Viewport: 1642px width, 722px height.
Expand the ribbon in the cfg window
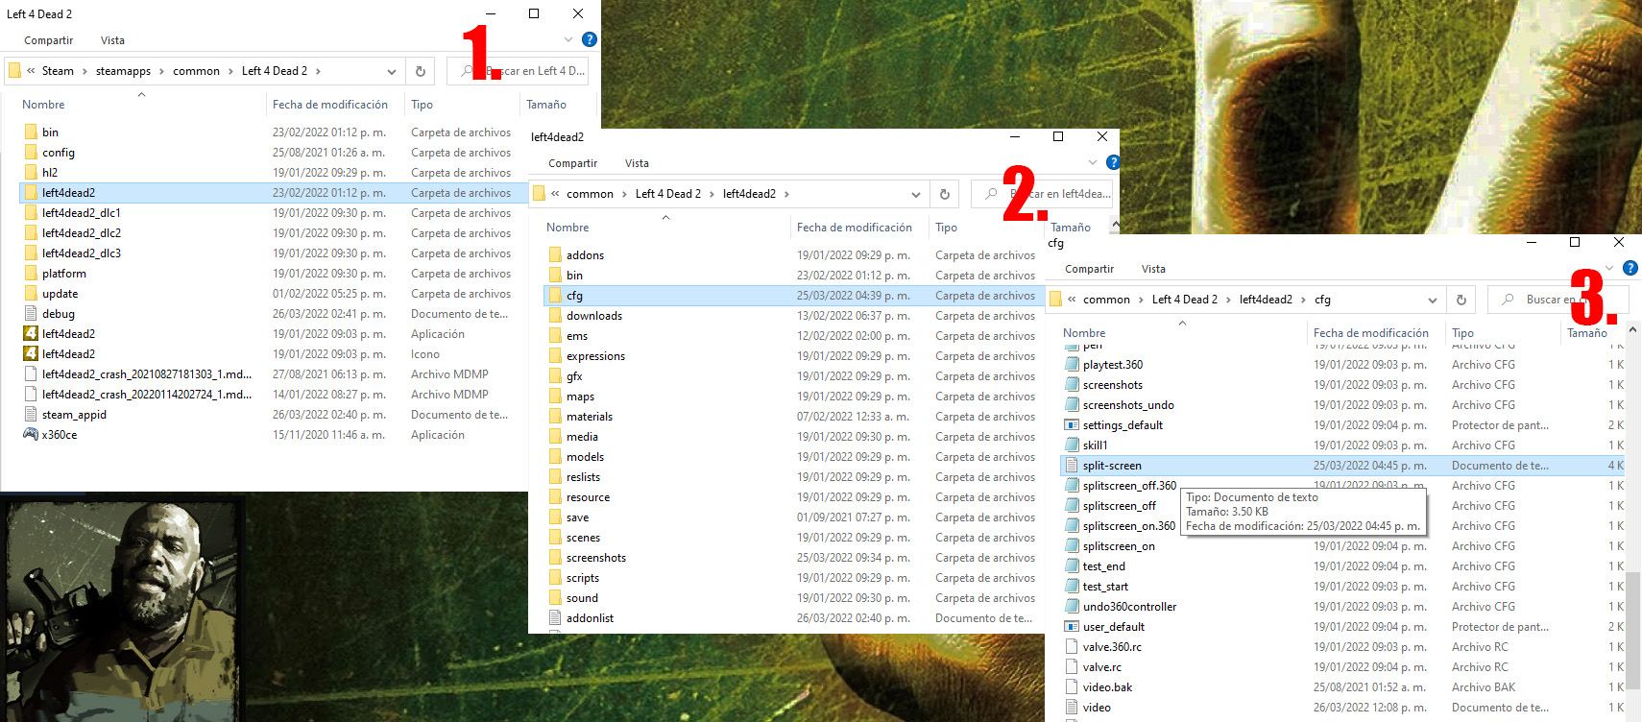tap(1609, 268)
